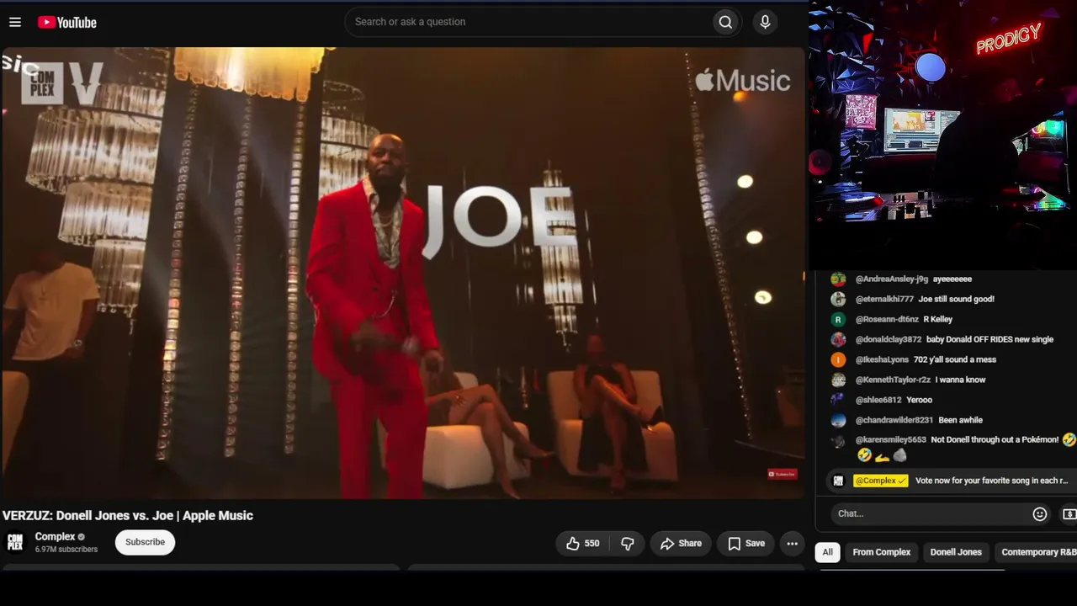
Task: Select chat message '702 y'all sound a mess'
Action: [x=955, y=360]
